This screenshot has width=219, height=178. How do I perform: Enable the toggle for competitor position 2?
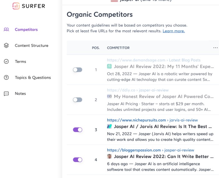pos(78,100)
